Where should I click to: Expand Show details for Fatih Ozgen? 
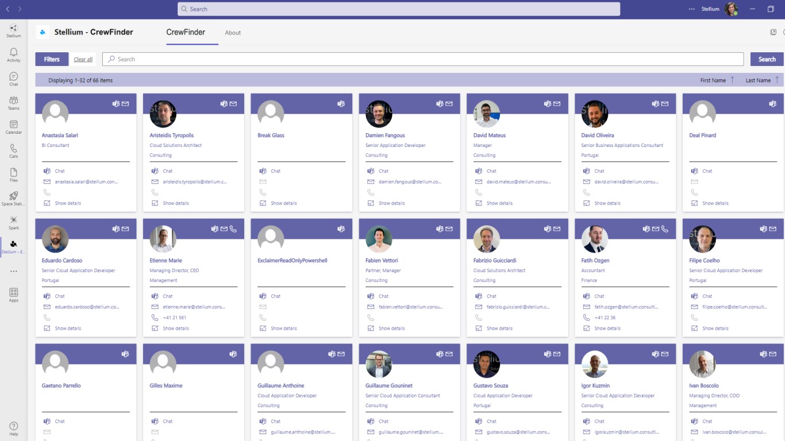(x=602, y=328)
